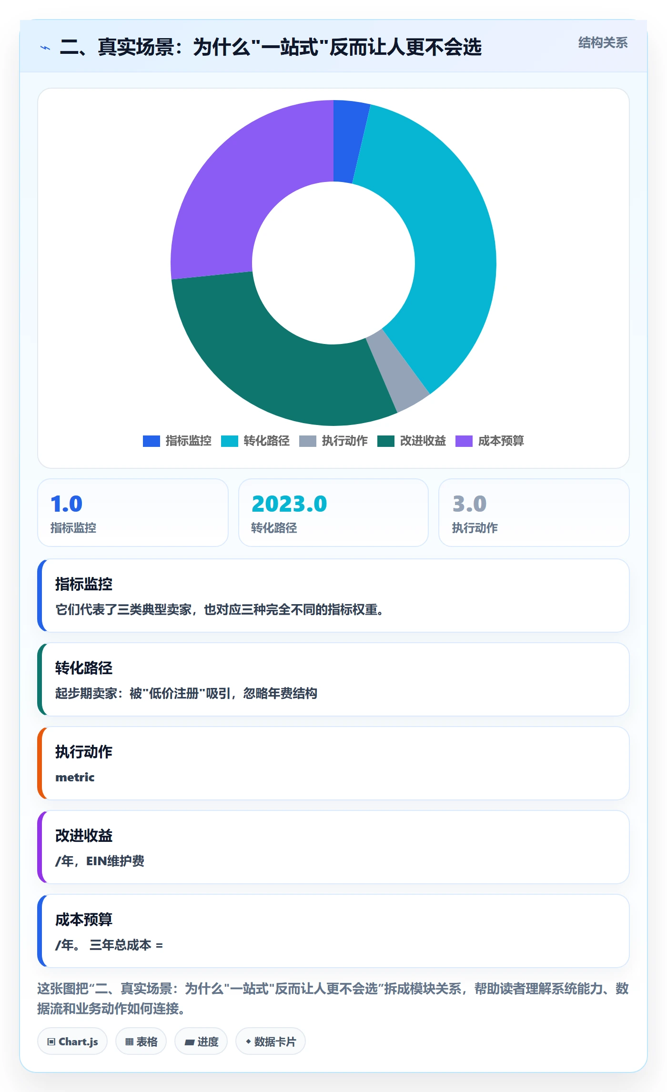667x1092 pixels.
Task: Click the diamond icon in 数据卡片 chip
Action: [248, 1042]
